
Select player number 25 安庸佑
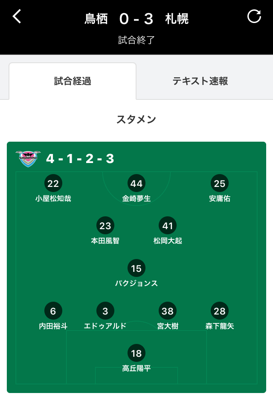pyautogui.click(x=219, y=189)
